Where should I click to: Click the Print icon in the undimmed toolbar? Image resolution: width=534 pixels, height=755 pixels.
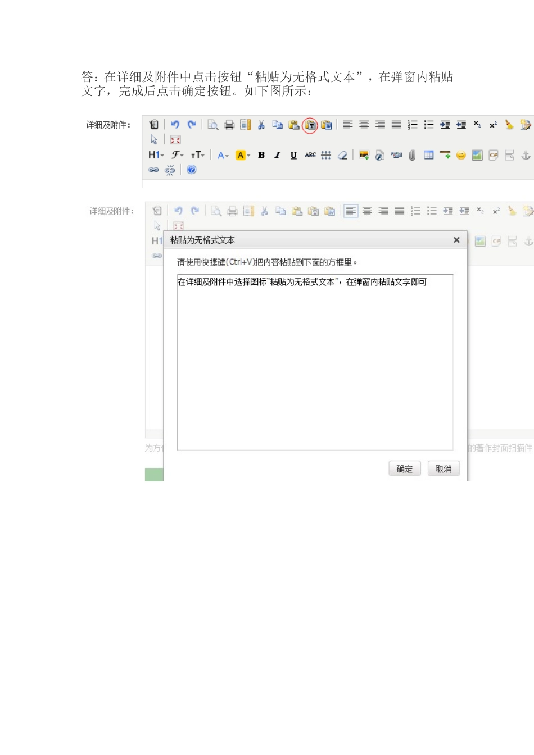pyautogui.click(x=229, y=125)
